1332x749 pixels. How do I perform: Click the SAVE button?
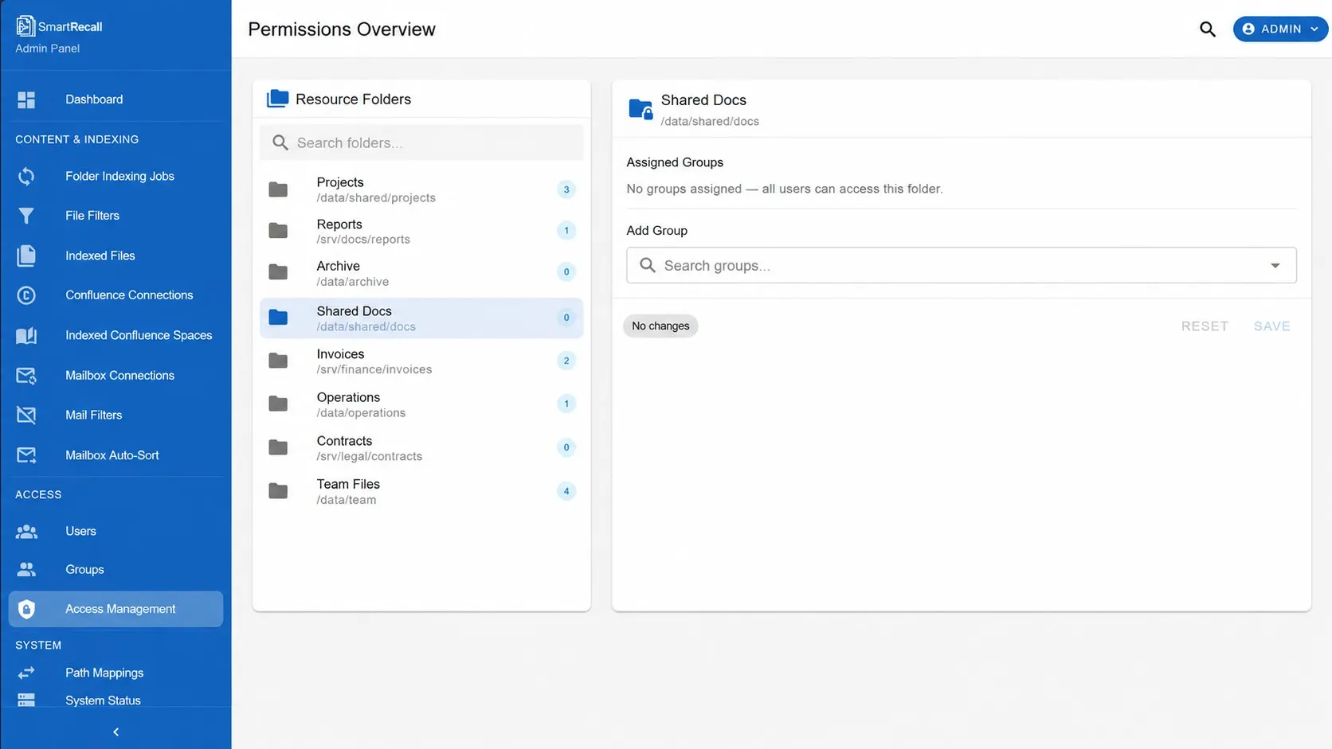(x=1272, y=326)
